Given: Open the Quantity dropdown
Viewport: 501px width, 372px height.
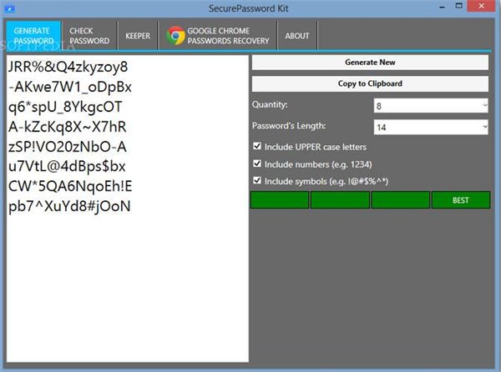Looking at the screenshot, I should [x=431, y=106].
